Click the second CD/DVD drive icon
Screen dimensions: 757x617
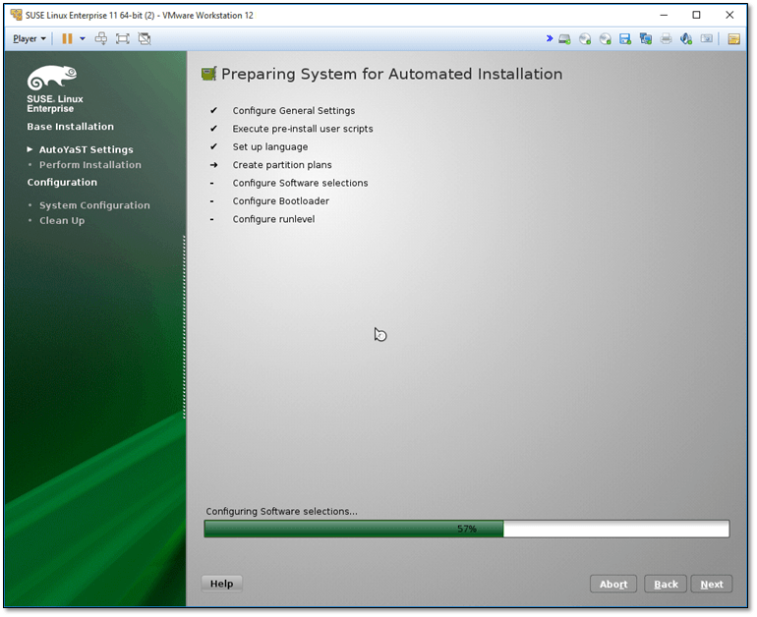click(x=605, y=38)
